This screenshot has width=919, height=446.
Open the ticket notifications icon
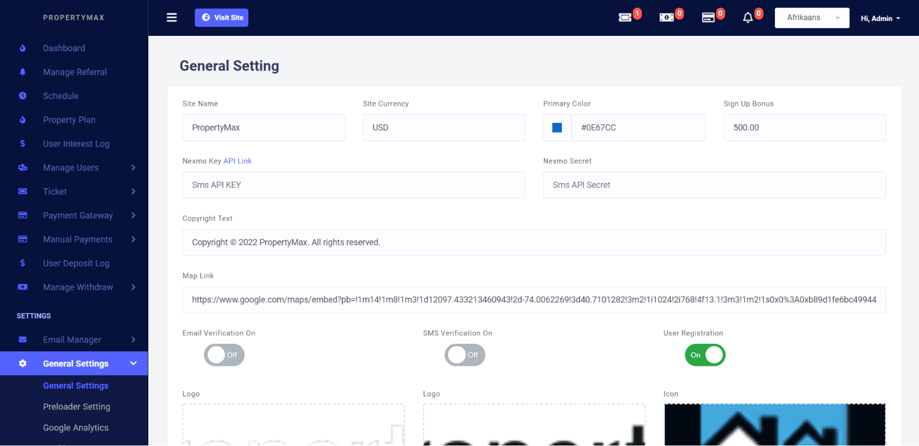coord(625,18)
